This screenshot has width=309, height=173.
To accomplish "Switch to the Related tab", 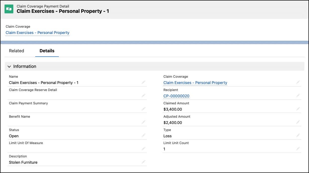I will [x=16, y=51].
